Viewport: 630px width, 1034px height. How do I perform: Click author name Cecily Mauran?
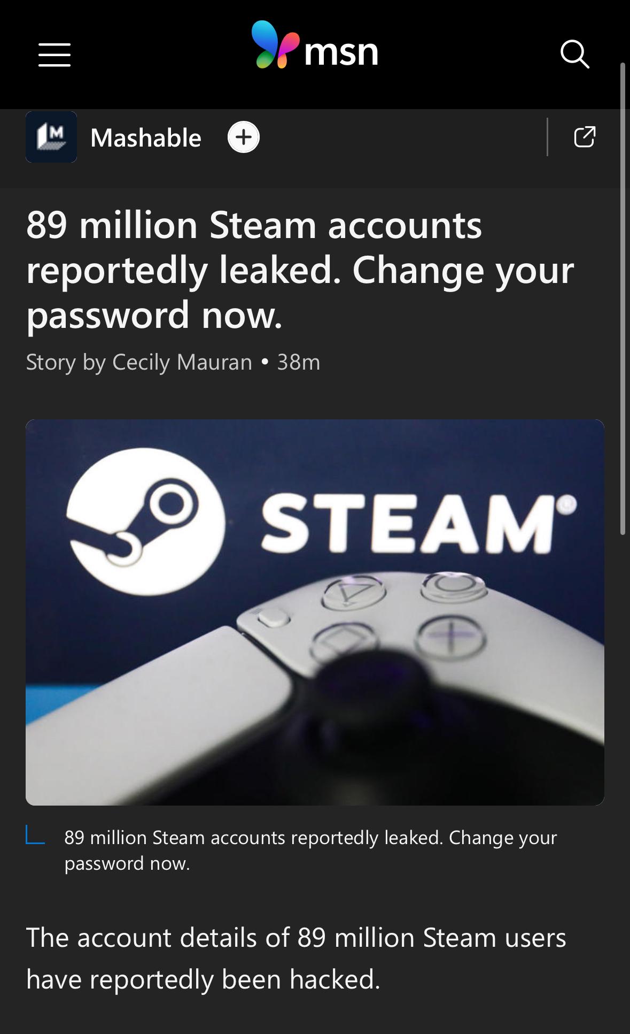click(182, 362)
